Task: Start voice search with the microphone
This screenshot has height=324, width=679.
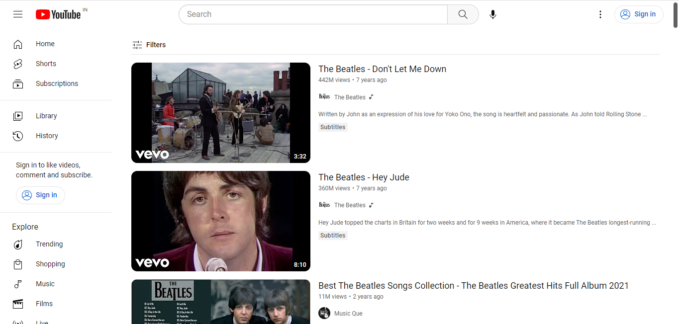Action: click(492, 14)
